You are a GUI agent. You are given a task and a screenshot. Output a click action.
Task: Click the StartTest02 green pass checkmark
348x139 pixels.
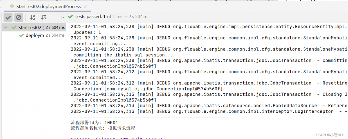[14, 27]
